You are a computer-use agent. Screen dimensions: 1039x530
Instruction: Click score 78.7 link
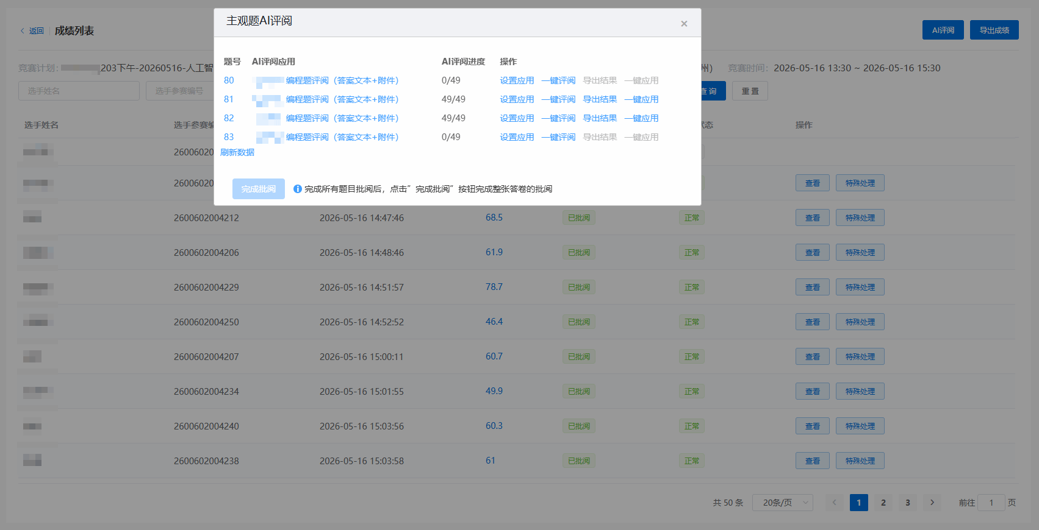[x=494, y=287]
